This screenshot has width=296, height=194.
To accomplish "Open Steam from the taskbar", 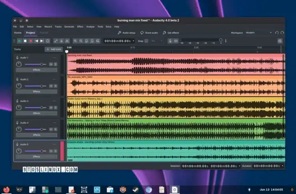I will [135, 190].
